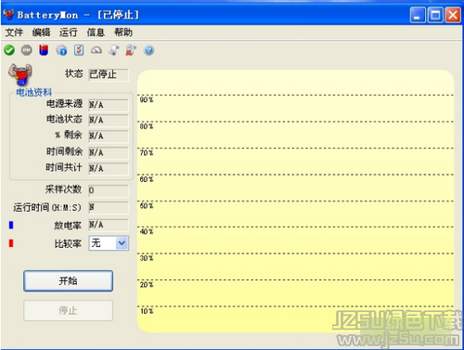Maximize the BatteryMon window
Screen dimensions: 464x350
[435, 15]
